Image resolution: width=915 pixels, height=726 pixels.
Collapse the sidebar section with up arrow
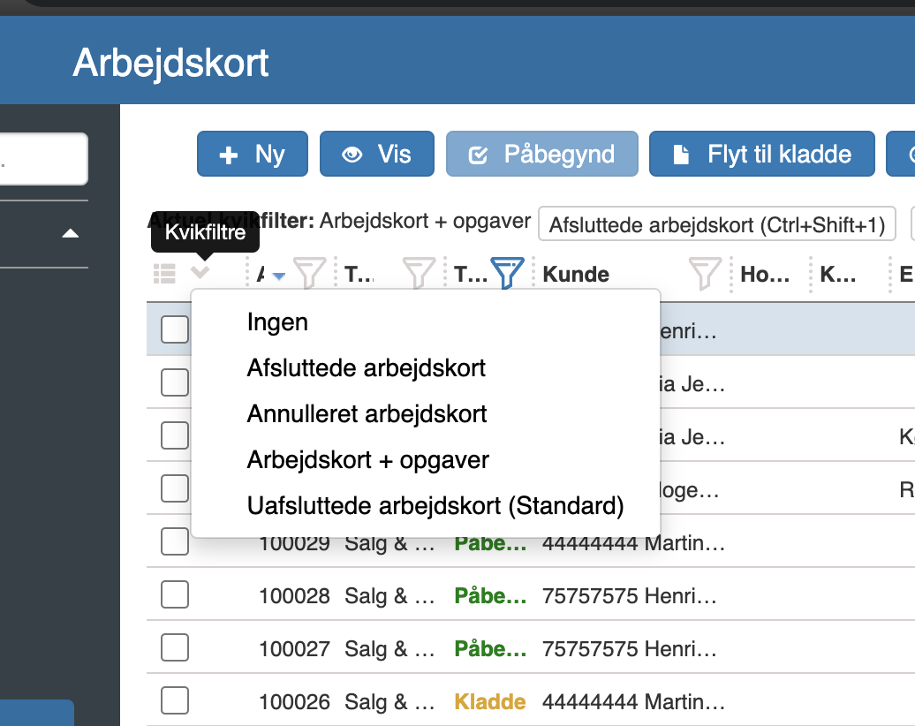[x=70, y=233]
